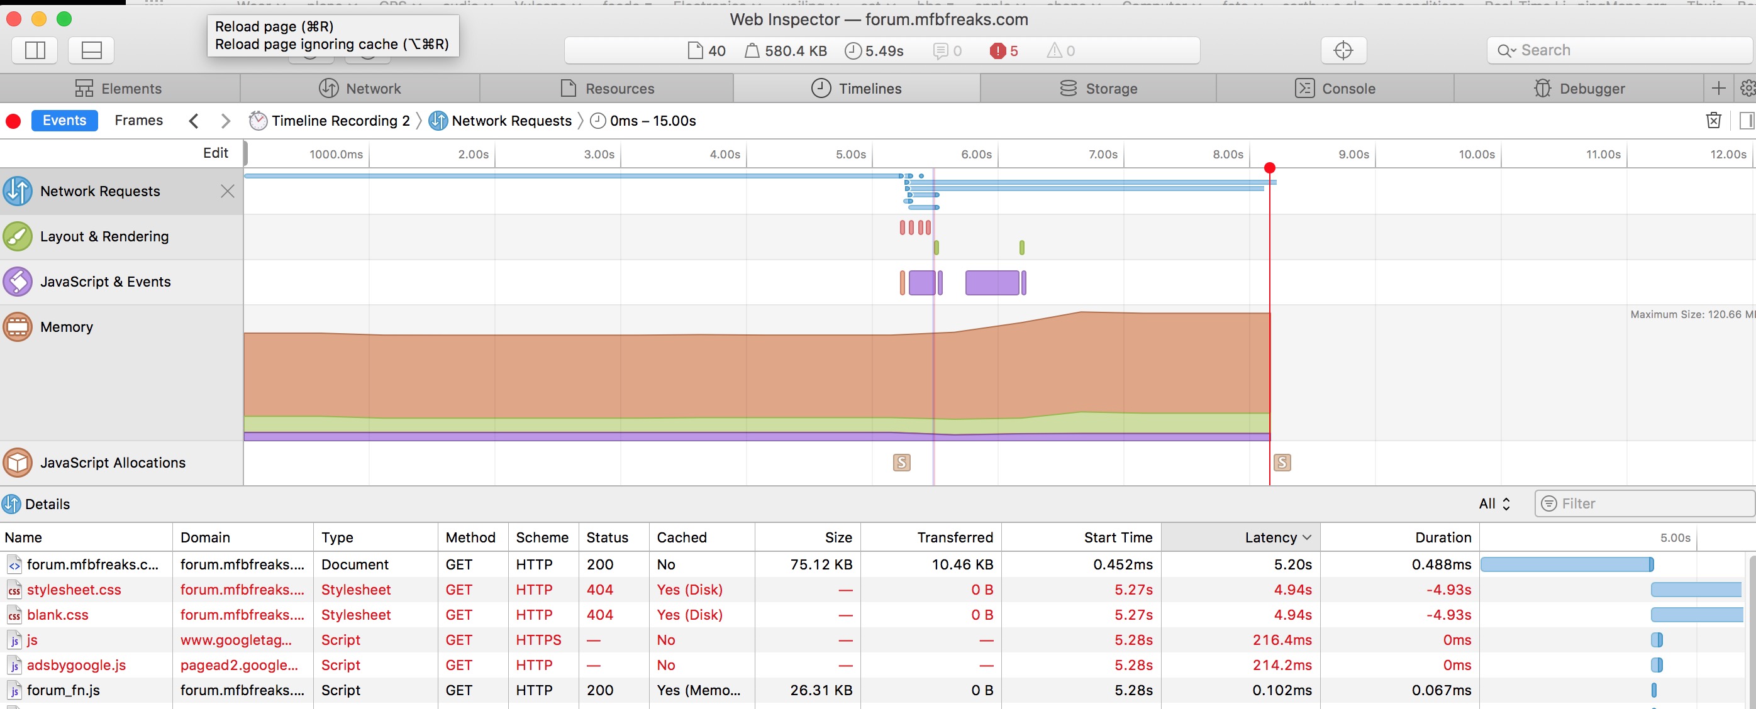The width and height of the screenshot is (1756, 709).
Task: Toggle the details sidebar icon at right
Action: pyautogui.click(x=1747, y=121)
